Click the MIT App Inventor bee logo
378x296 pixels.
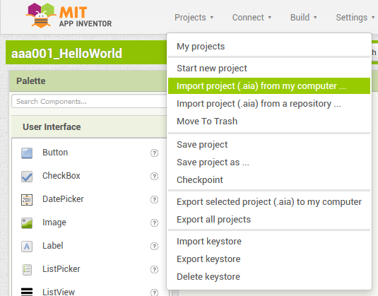(x=41, y=15)
